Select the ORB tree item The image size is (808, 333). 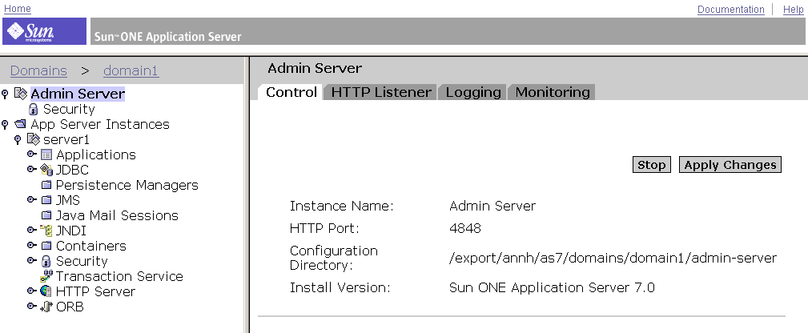[70, 307]
